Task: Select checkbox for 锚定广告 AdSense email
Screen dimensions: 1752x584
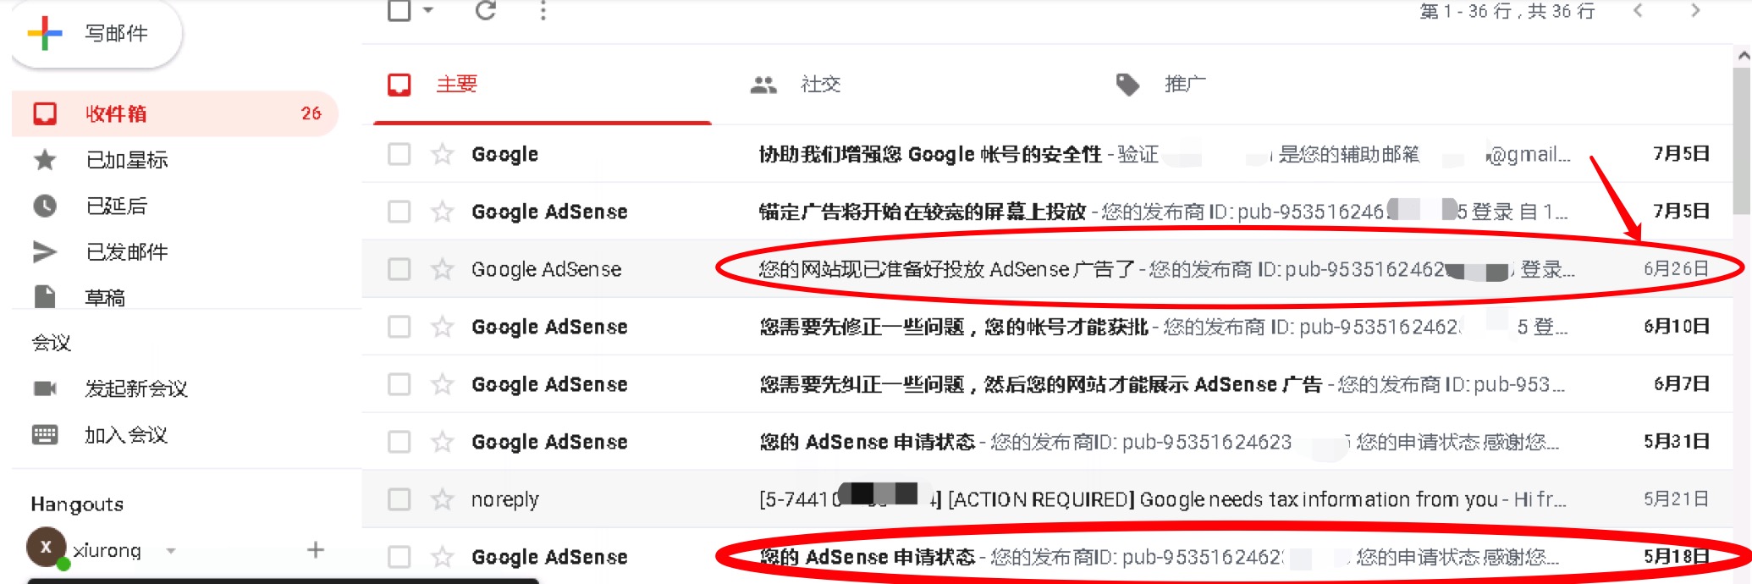Action: pos(399,212)
